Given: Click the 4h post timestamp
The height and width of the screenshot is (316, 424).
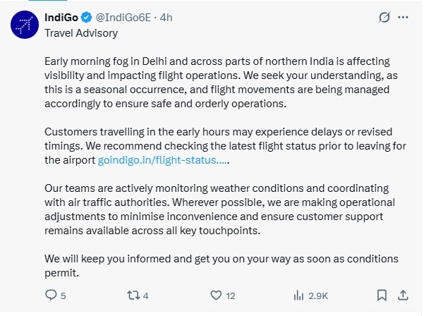Looking at the screenshot, I should click(168, 17).
